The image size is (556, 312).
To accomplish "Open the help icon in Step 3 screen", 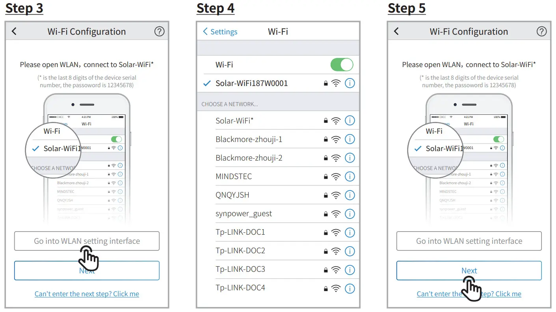I will click(159, 32).
